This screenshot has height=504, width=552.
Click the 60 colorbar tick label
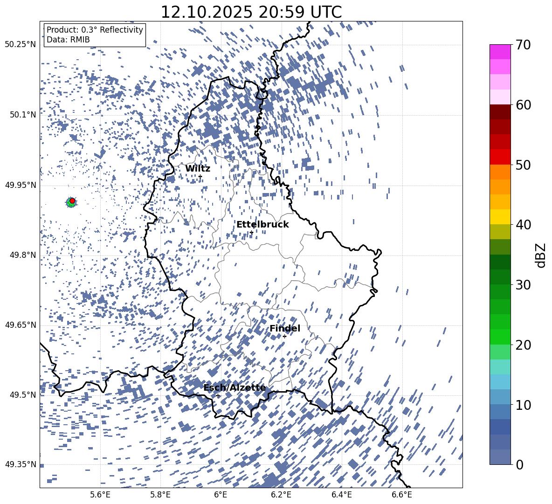[523, 105]
